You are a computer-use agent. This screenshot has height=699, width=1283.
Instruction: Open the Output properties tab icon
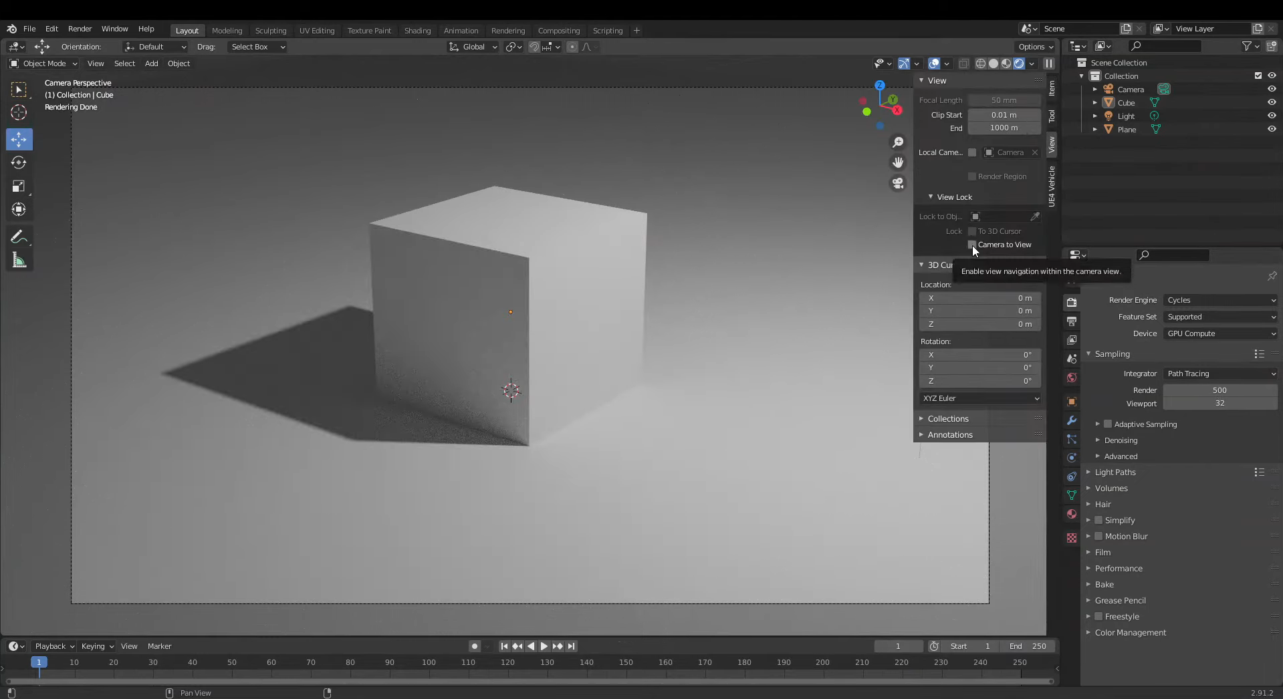[x=1072, y=321]
